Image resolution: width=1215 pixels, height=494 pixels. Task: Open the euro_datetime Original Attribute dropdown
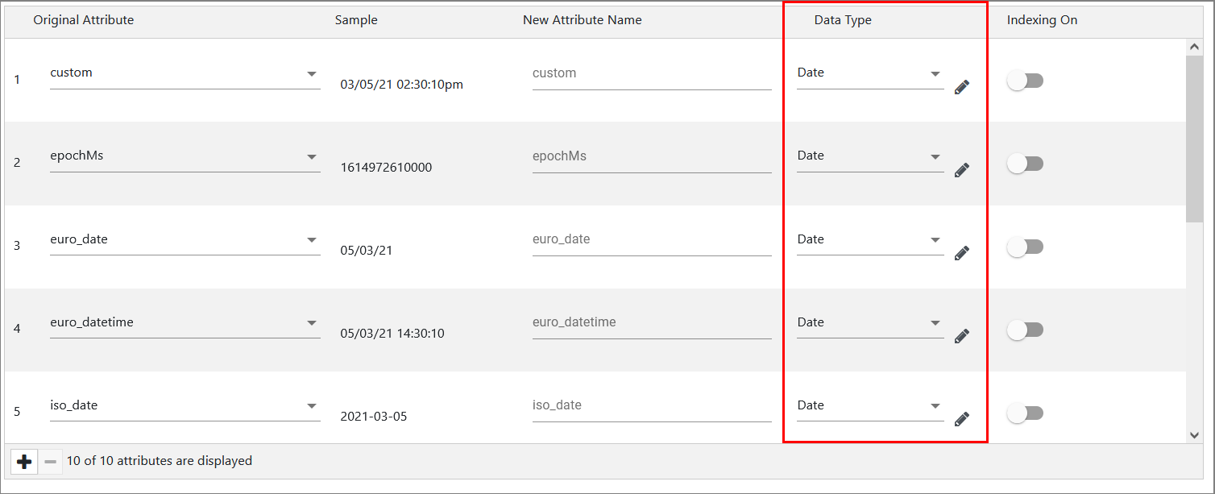coord(312,322)
